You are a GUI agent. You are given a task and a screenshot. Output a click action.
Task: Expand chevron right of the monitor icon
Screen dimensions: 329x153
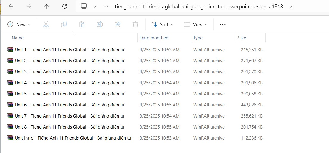tap(95, 7)
